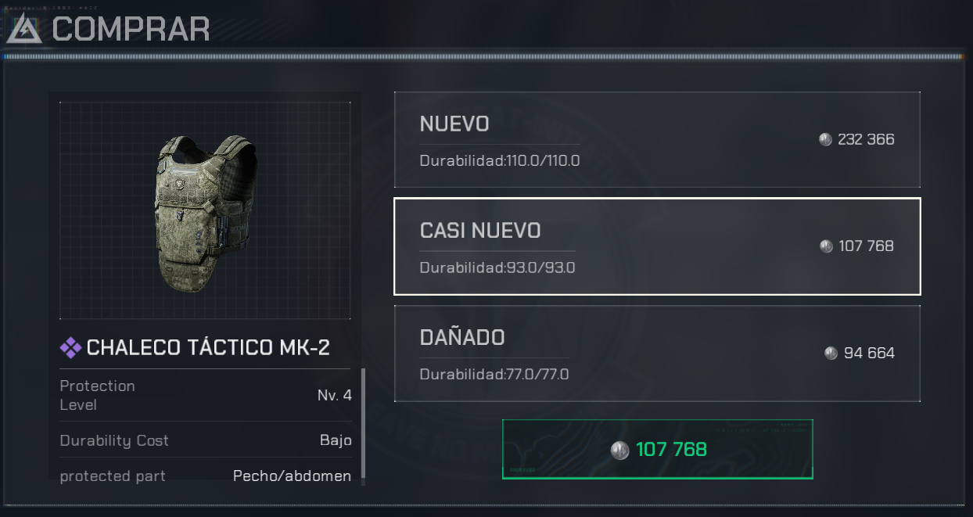
Task: Click the coin icon beside 107 768 in Casi Nuevo
Action: pos(826,246)
